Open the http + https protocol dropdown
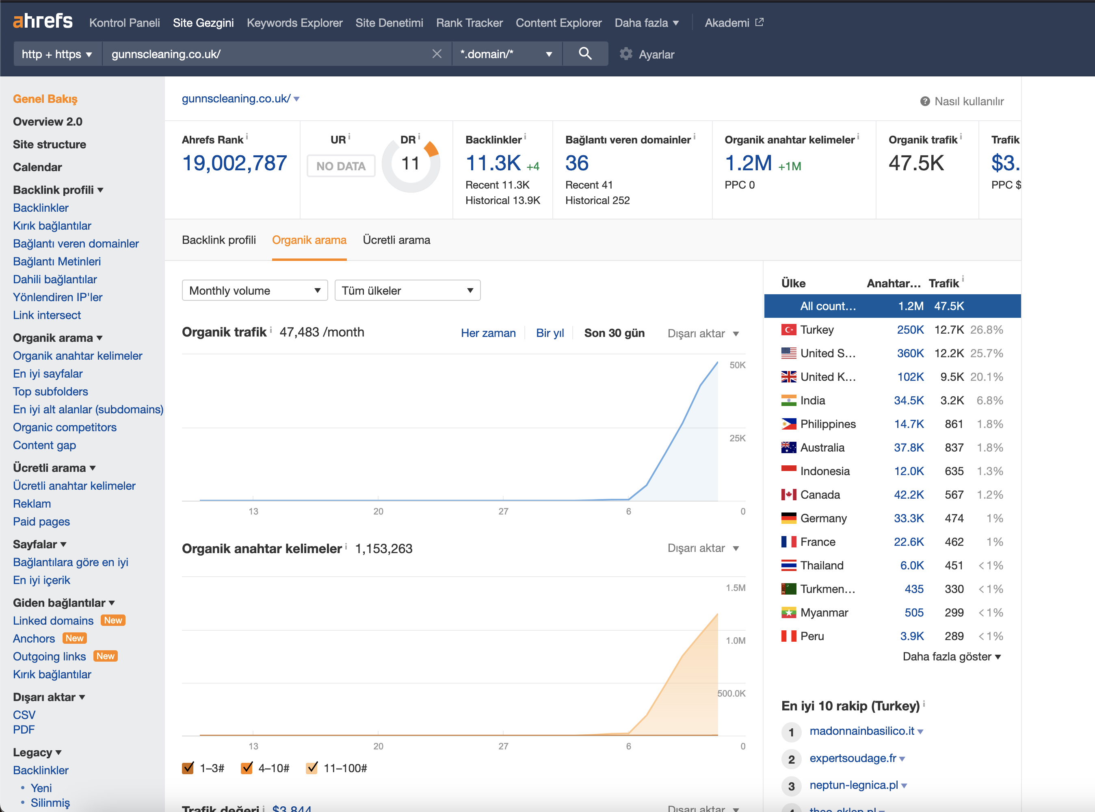The image size is (1095, 812). pyautogui.click(x=57, y=54)
